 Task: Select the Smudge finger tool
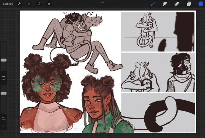pos(165,4)
